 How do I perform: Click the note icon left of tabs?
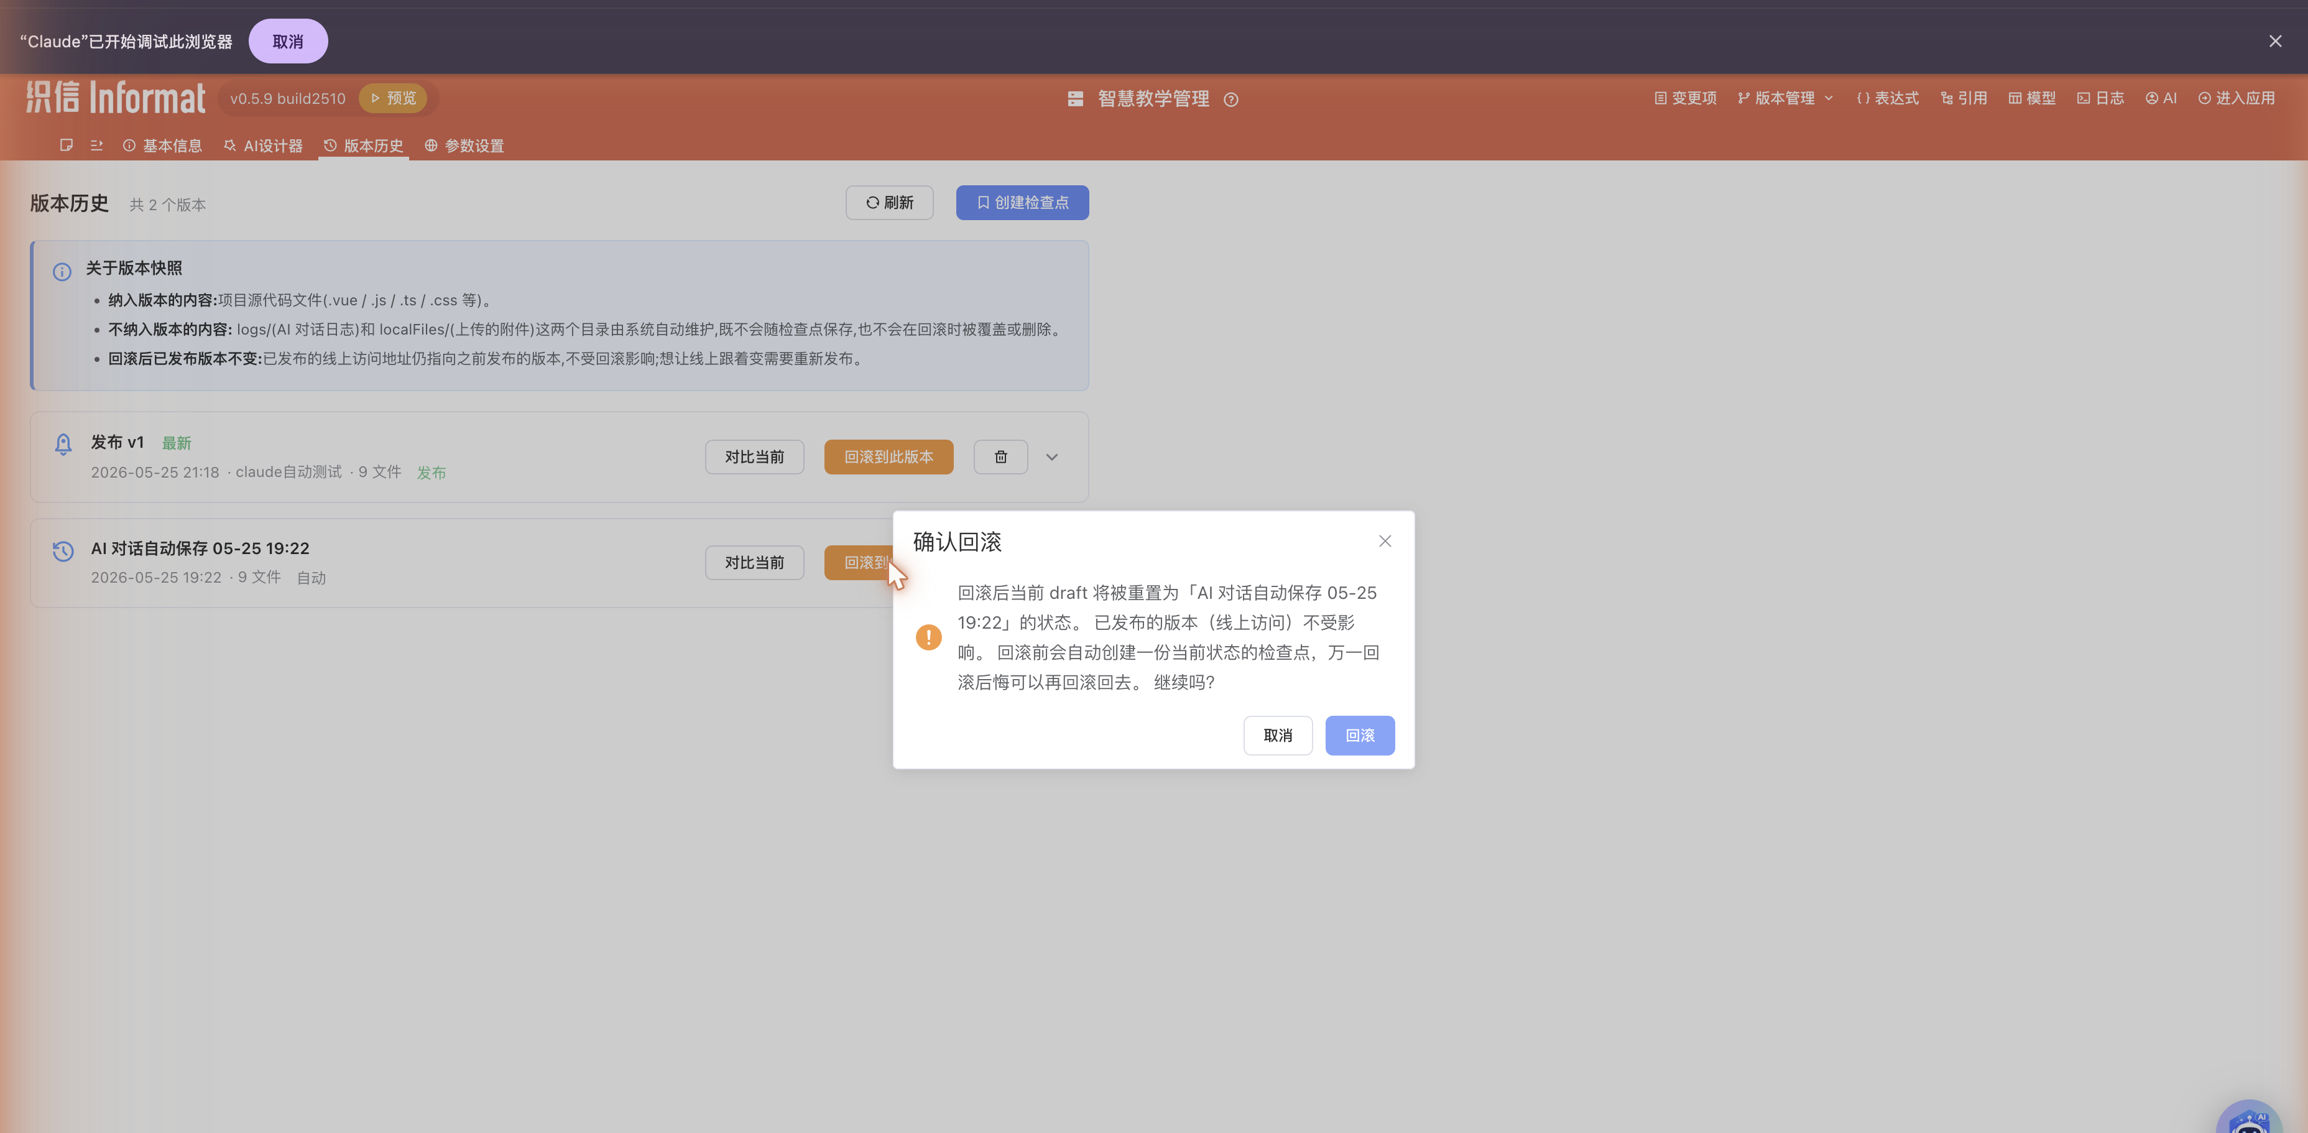pyautogui.click(x=67, y=146)
